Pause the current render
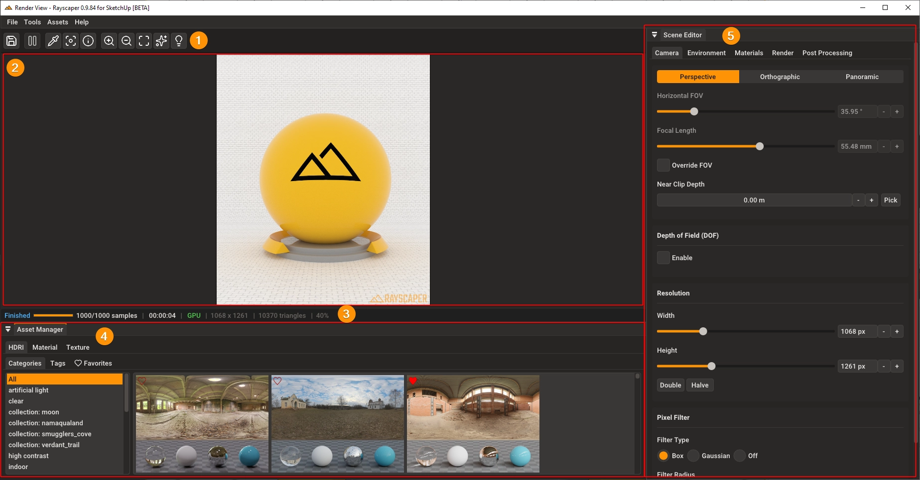The height and width of the screenshot is (480, 920). [x=32, y=41]
